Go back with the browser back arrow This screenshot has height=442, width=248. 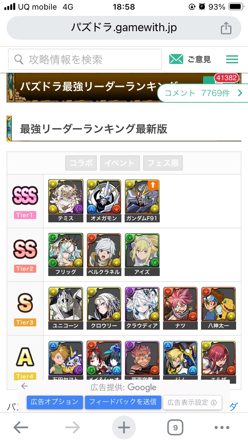(x=21, y=428)
